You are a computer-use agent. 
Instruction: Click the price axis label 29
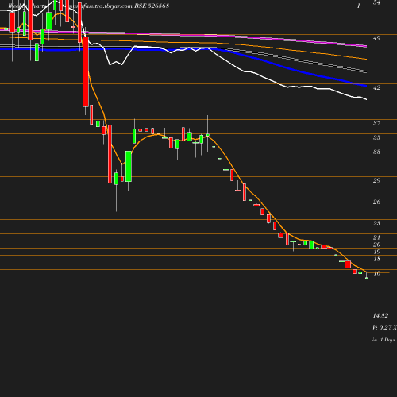[376, 180]
